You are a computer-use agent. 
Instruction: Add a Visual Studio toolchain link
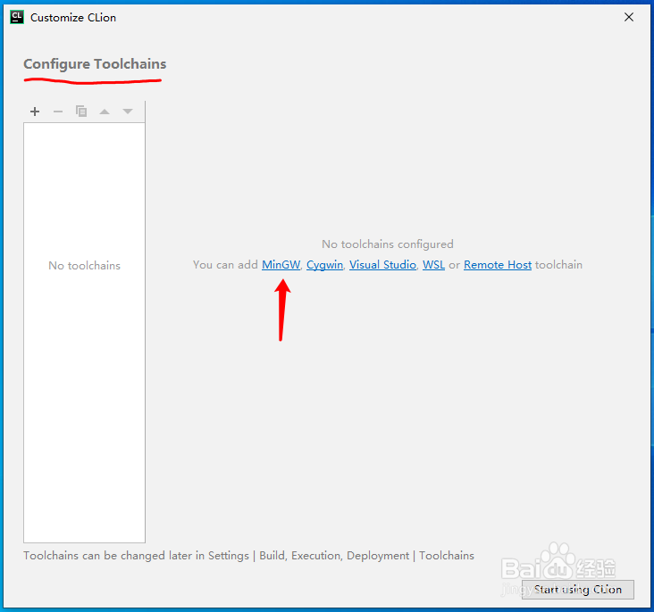coord(382,265)
